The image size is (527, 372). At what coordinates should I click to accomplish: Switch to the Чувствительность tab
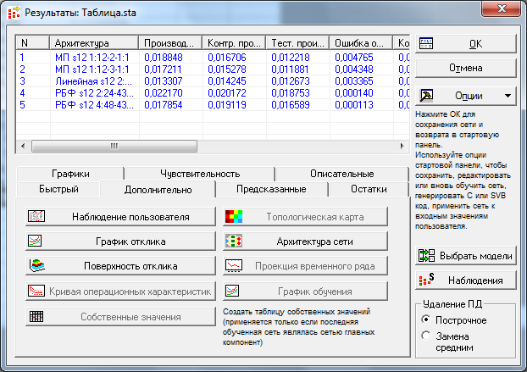200,174
